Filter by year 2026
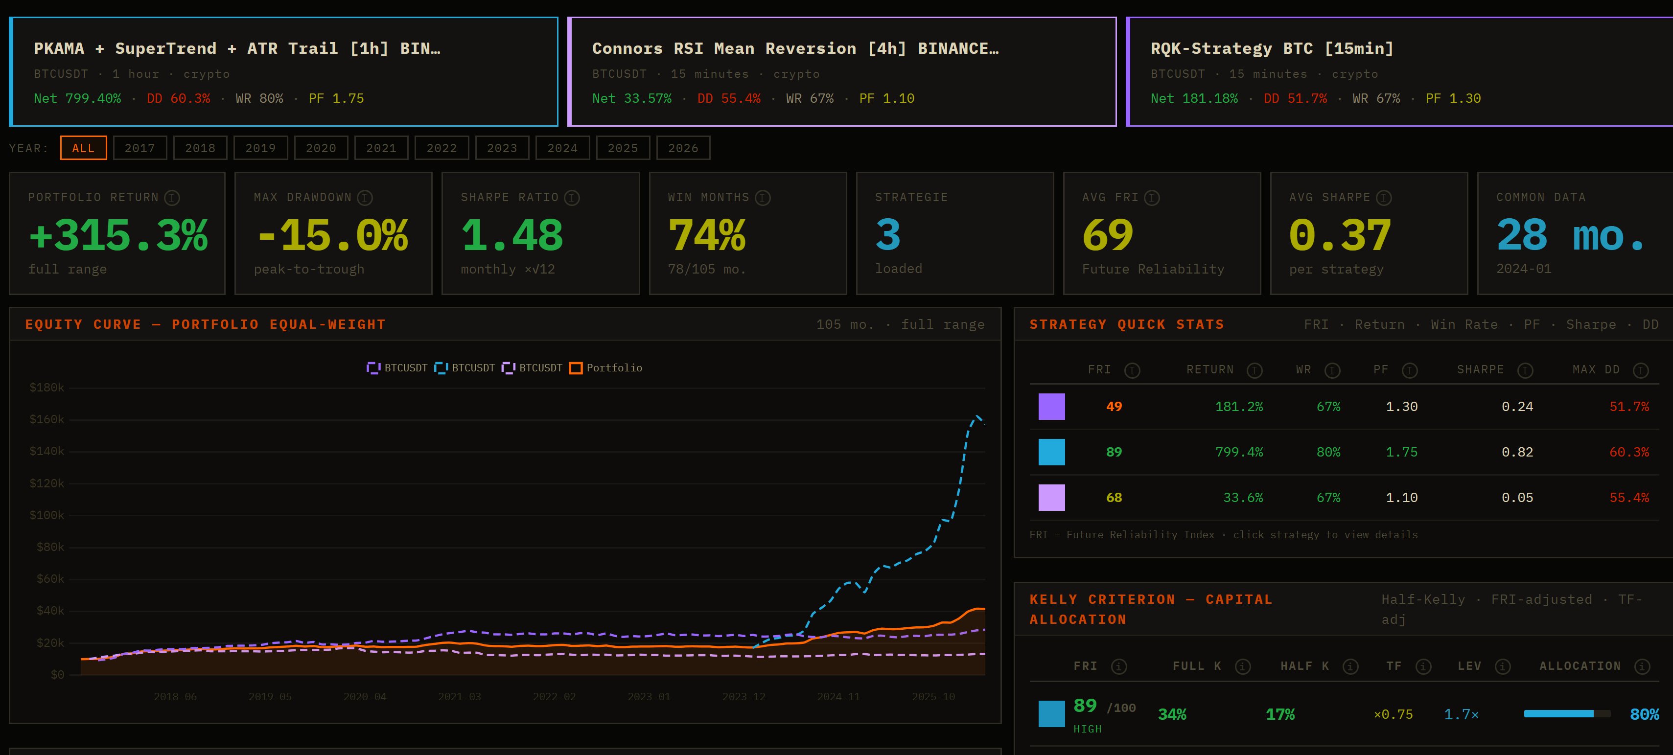This screenshot has height=755, width=1673. 683,148
